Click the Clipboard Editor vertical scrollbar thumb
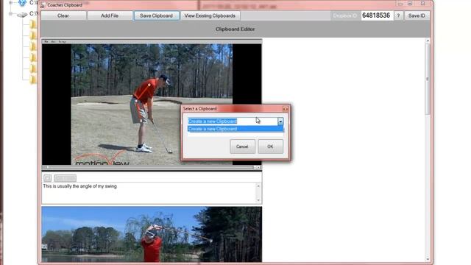471x265 pixels. (428, 79)
